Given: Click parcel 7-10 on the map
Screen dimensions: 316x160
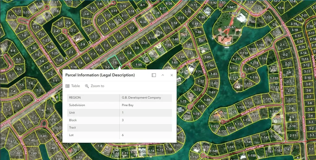Looking at the screenshot, I should pos(73,67).
